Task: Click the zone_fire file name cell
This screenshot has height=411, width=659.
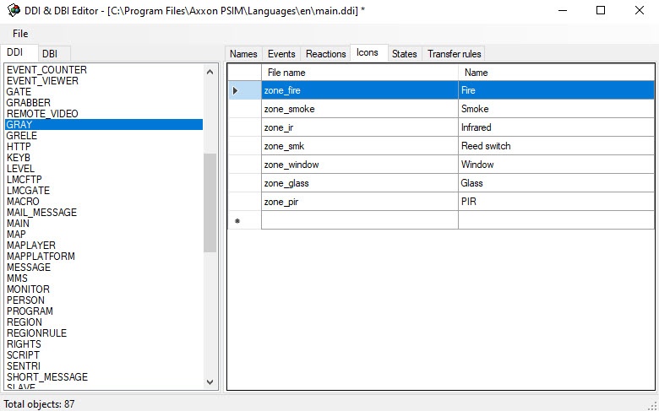Action: [360, 90]
